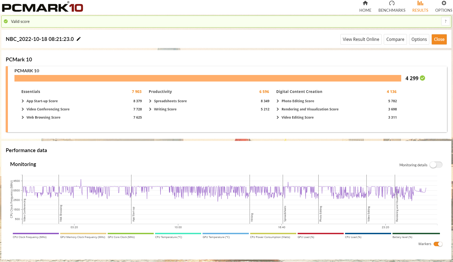The width and height of the screenshot is (453, 262).
Task: Click the Benchmarks gauge icon
Action: (x=392, y=3)
